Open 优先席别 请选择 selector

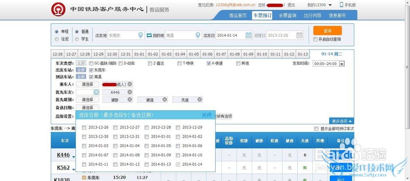tap(87, 99)
